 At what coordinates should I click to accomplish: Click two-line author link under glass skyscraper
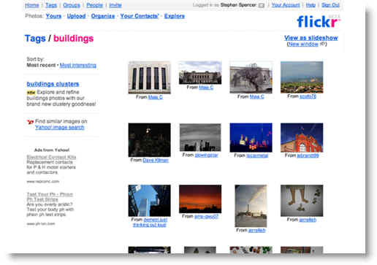[150, 223]
